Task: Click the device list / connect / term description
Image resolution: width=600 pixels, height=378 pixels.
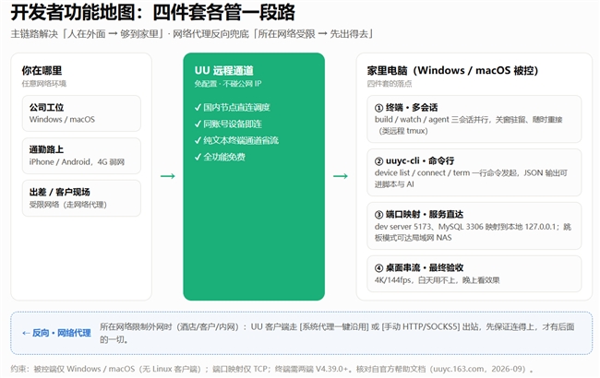Action: (471, 179)
